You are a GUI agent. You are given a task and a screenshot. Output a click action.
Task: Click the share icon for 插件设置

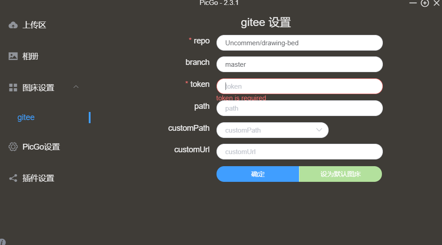[13, 178]
